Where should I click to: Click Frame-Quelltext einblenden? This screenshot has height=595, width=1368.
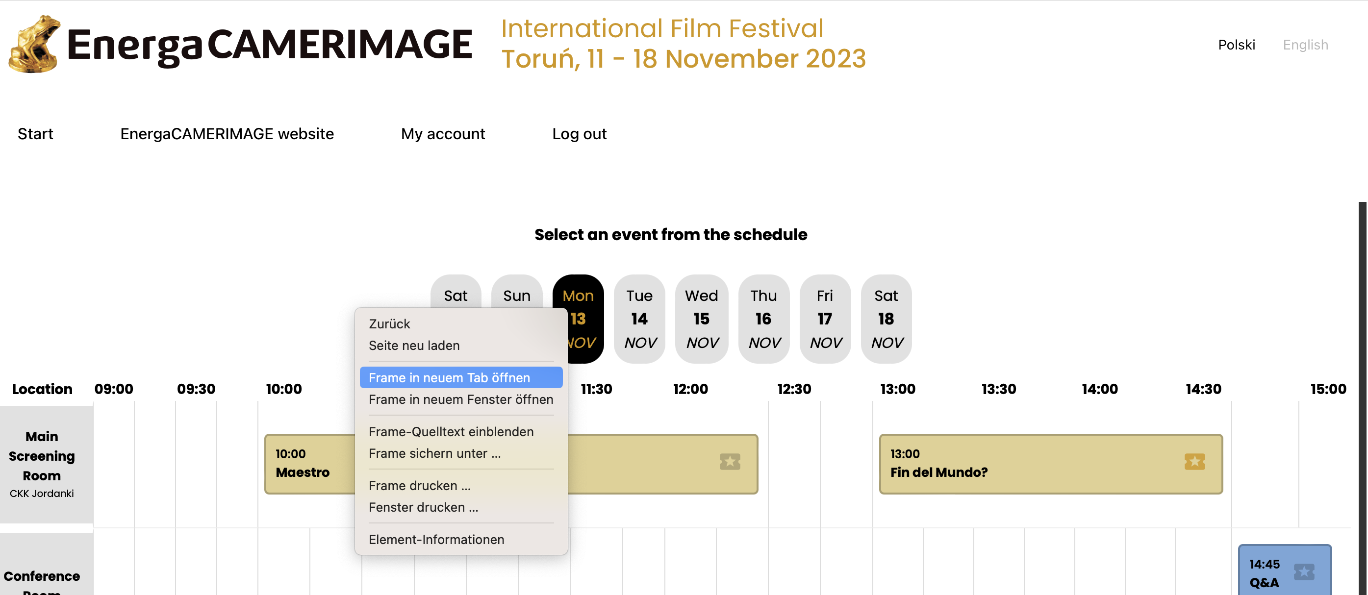[450, 431]
